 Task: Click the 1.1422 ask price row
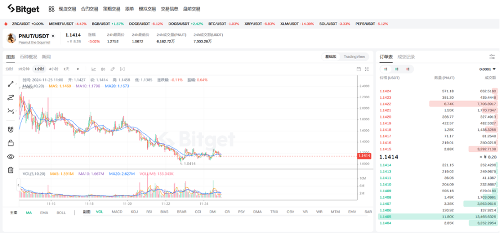(438, 104)
